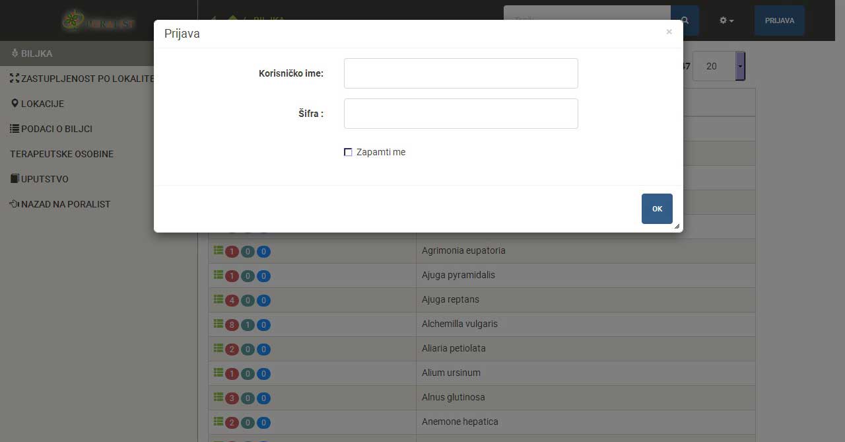Image resolution: width=845 pixels, height=442 pixels.
Task: Enable the Zapamti me checkbox
Action: pos(348,153)
